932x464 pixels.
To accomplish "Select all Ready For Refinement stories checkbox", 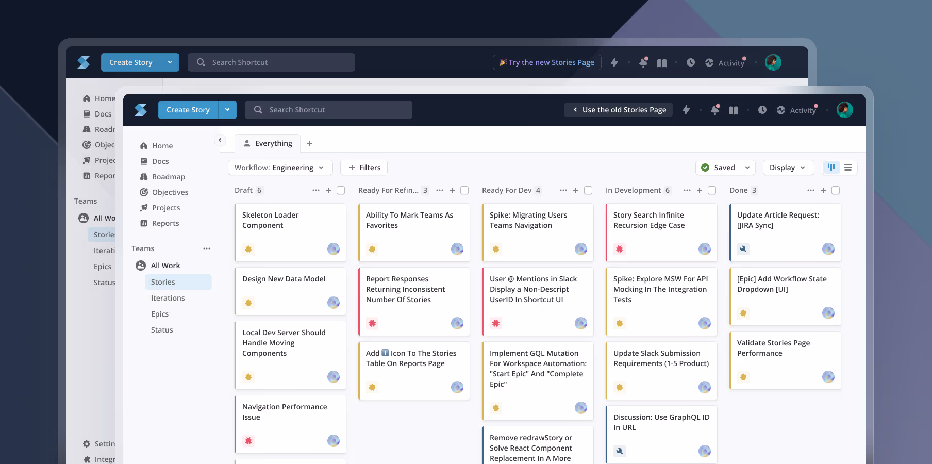I will (x=464, y=190).
